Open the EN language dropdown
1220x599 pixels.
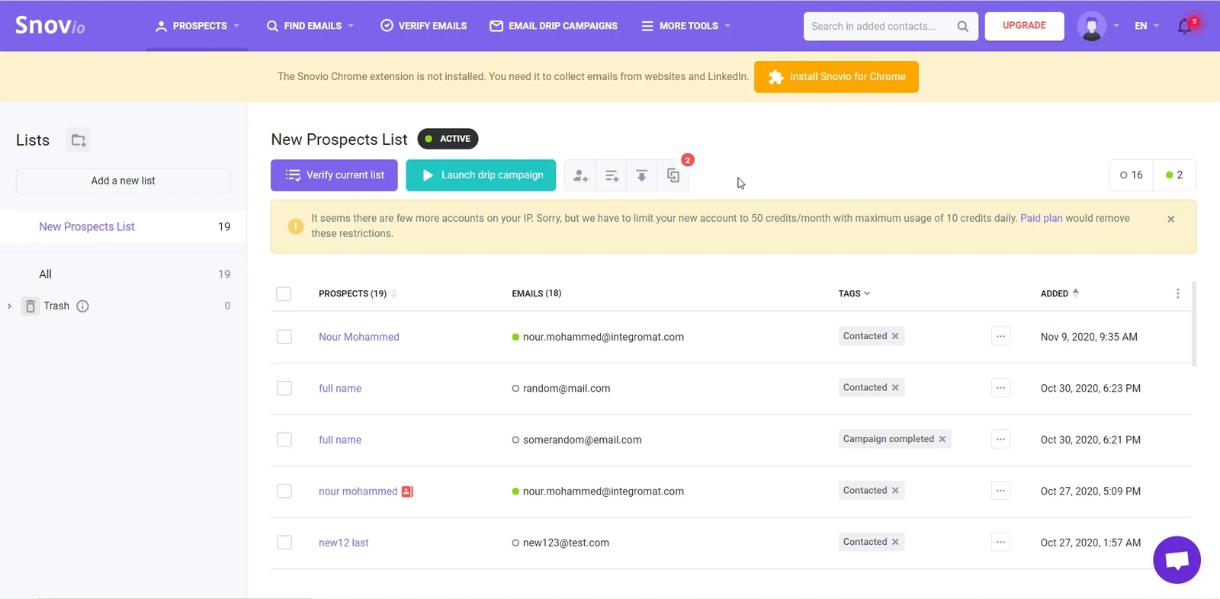1146,26
